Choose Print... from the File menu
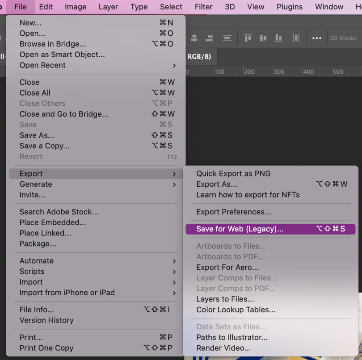 pos(96,337)
